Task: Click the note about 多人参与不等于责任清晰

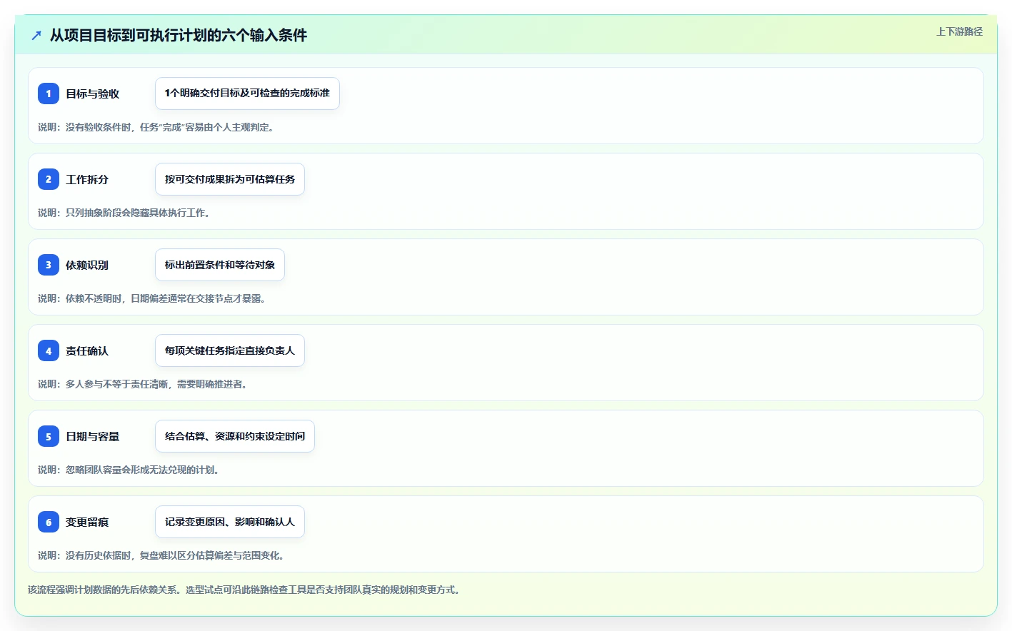Action: [x=142, y=384]
